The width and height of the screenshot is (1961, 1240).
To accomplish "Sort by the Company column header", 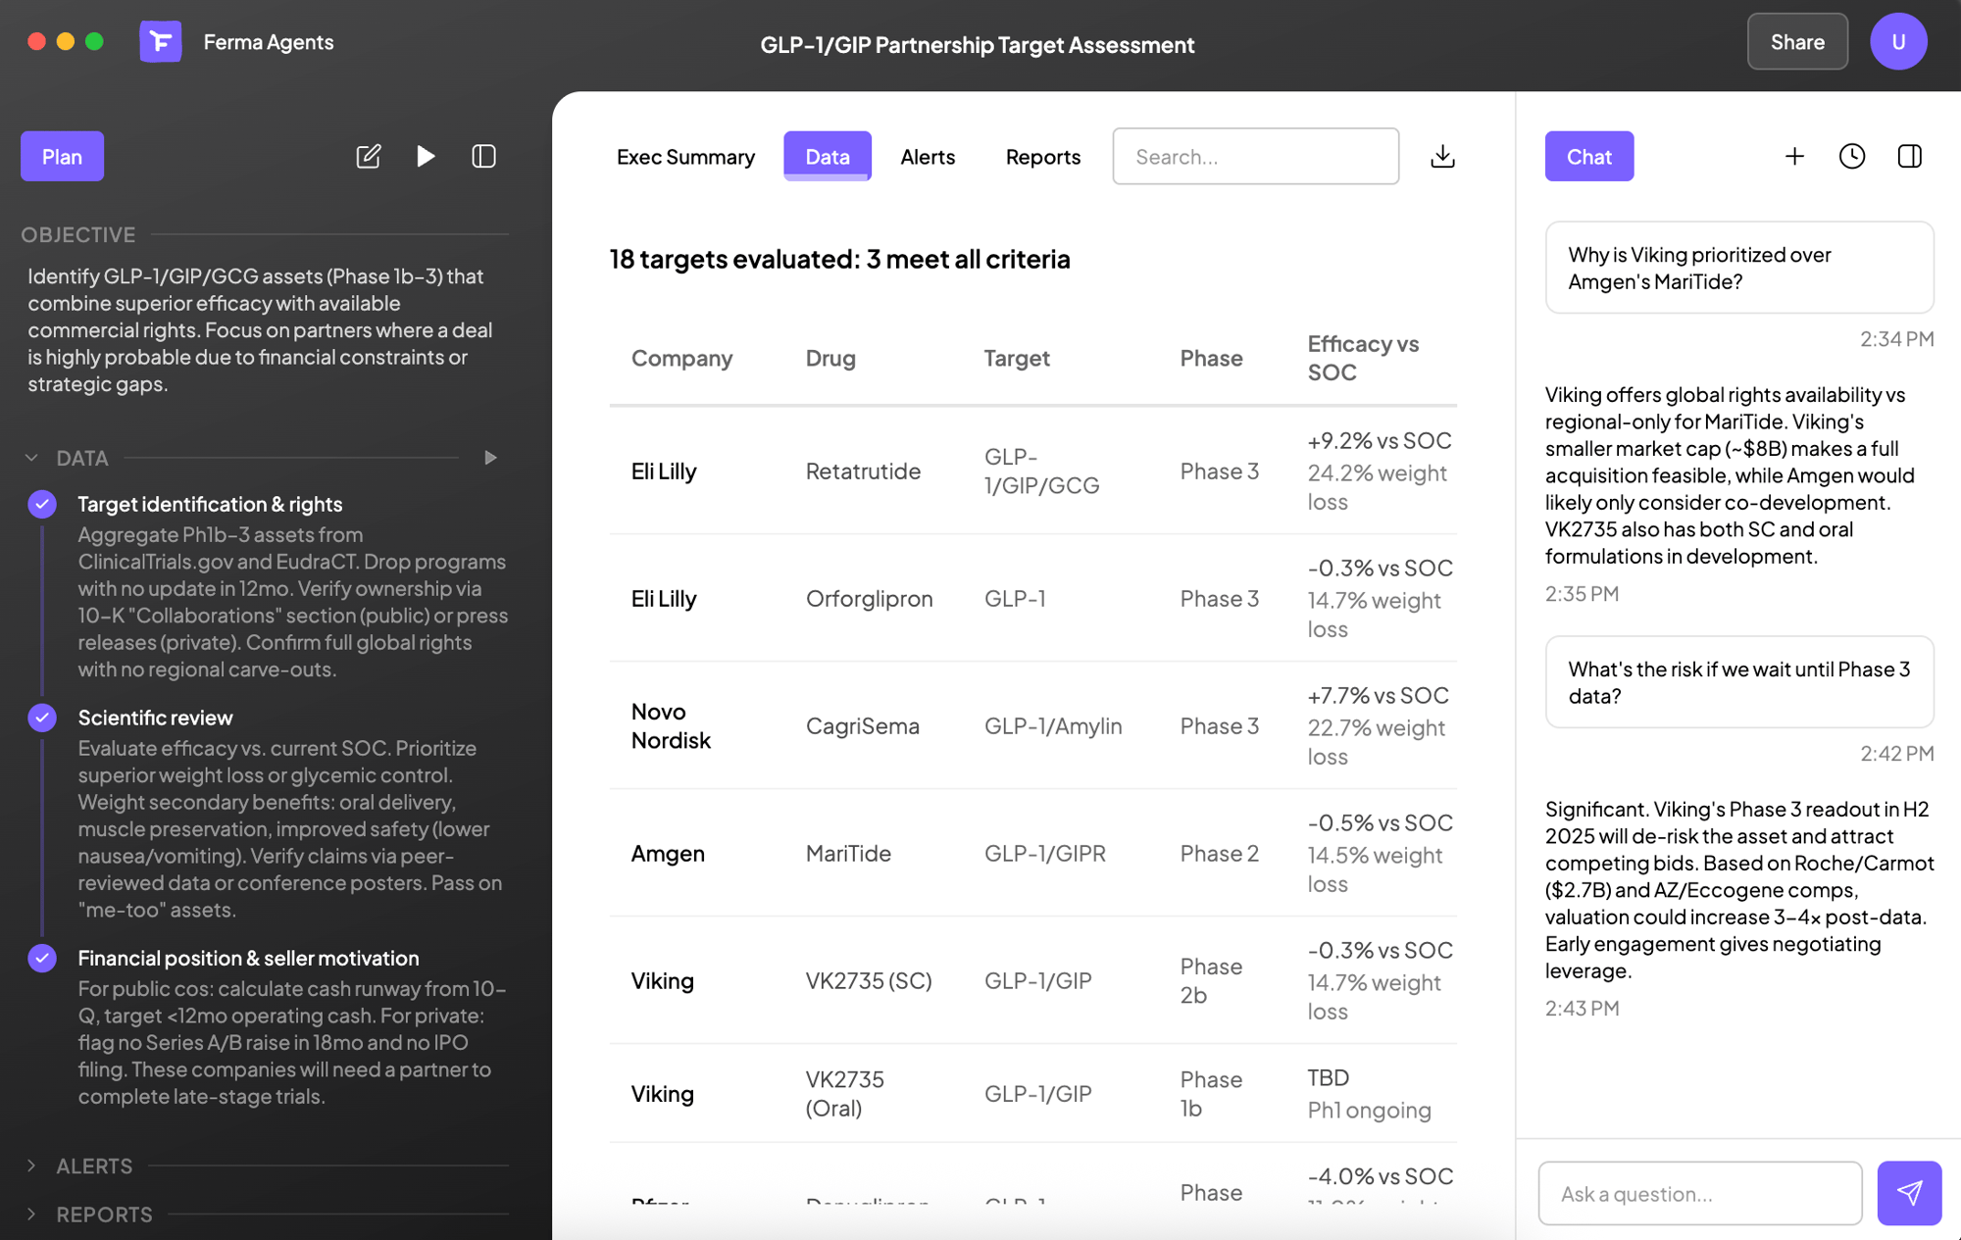I will pos(681,359).
